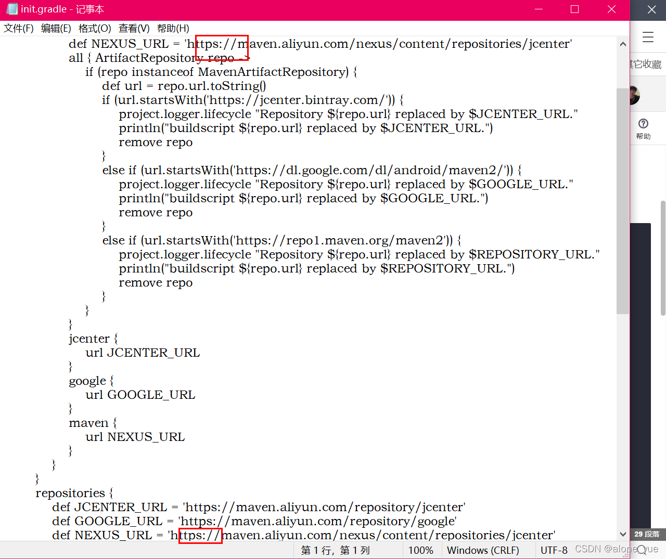Click the scrollbar down arrow in Notepad
Screen dimensions: 666x559
[623, 534]
